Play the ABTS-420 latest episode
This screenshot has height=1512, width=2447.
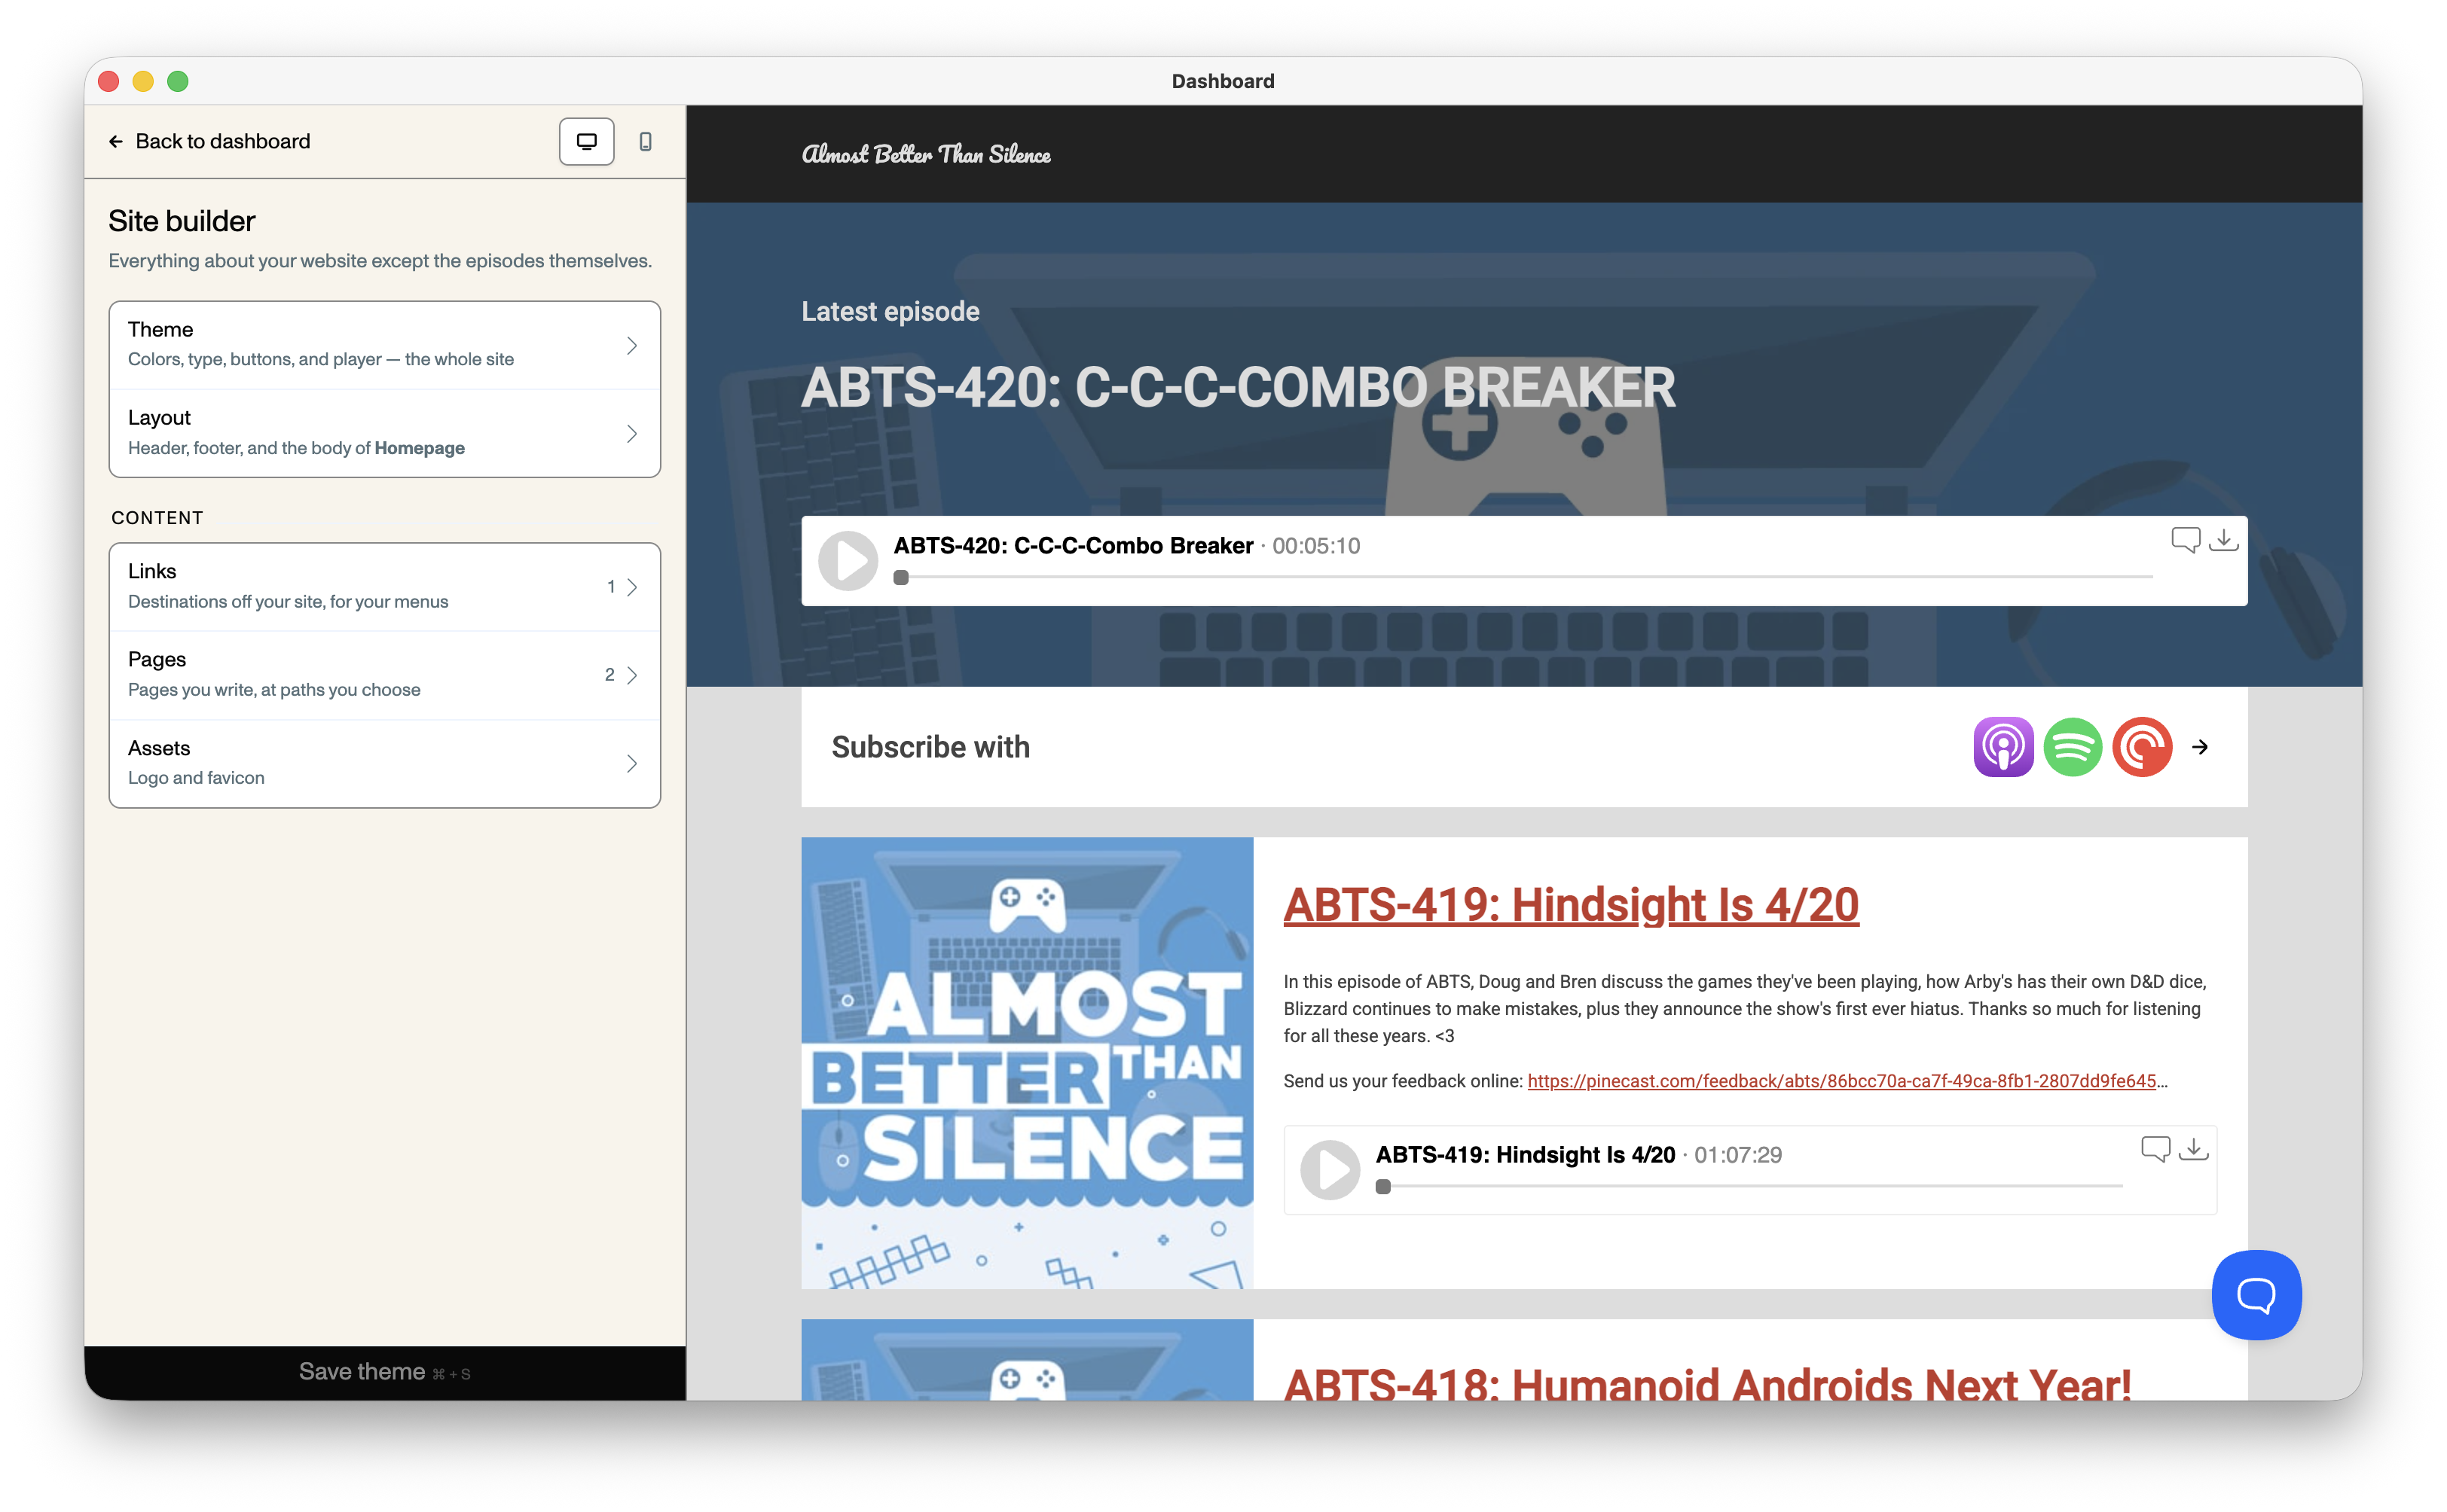click(x=848, y=560)
